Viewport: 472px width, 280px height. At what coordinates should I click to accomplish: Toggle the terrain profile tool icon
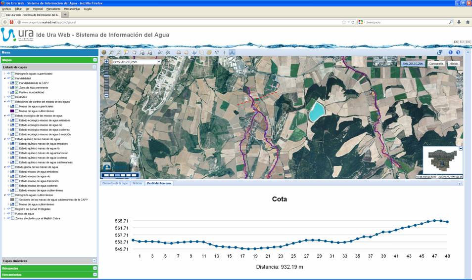click(232, 52)
